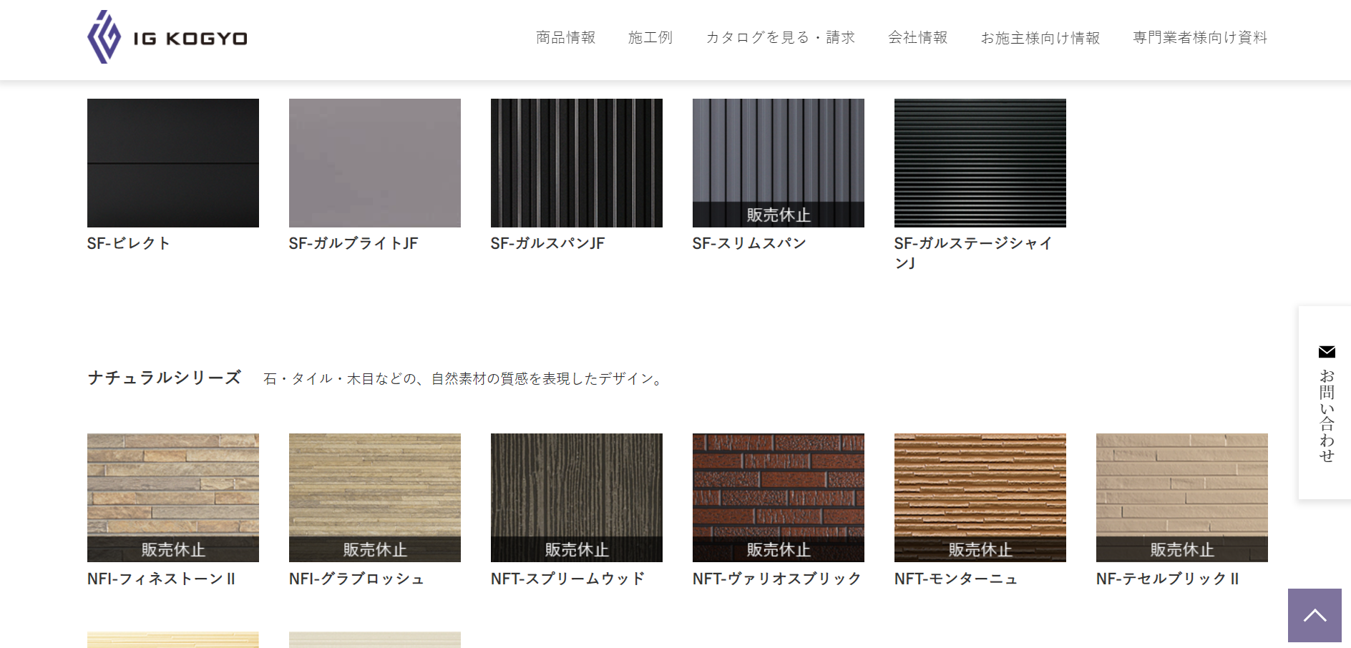Open the 施工例 menu item
1351x648 pixels.
click(x=650, y=37)
